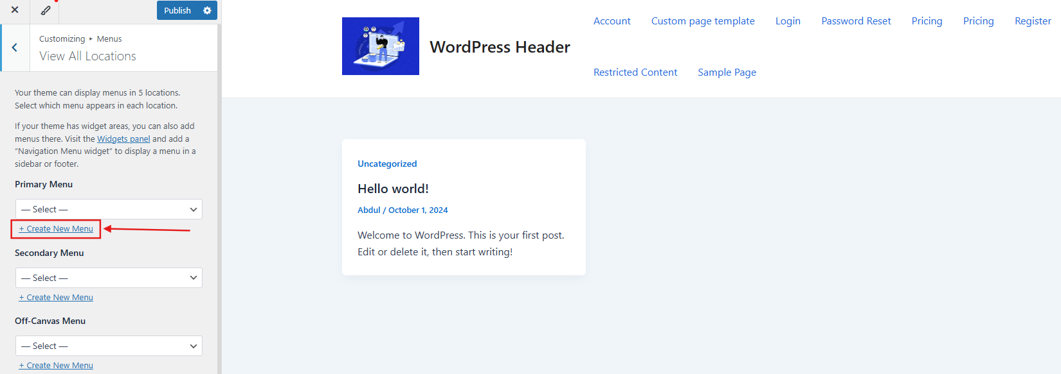Click the paintbrush theme edit icon
Screen dimensions: 1061x374
46,10
